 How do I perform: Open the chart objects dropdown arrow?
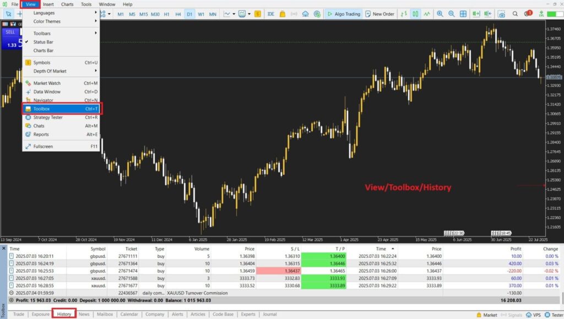pyautogui.click(x=249, y=14)
